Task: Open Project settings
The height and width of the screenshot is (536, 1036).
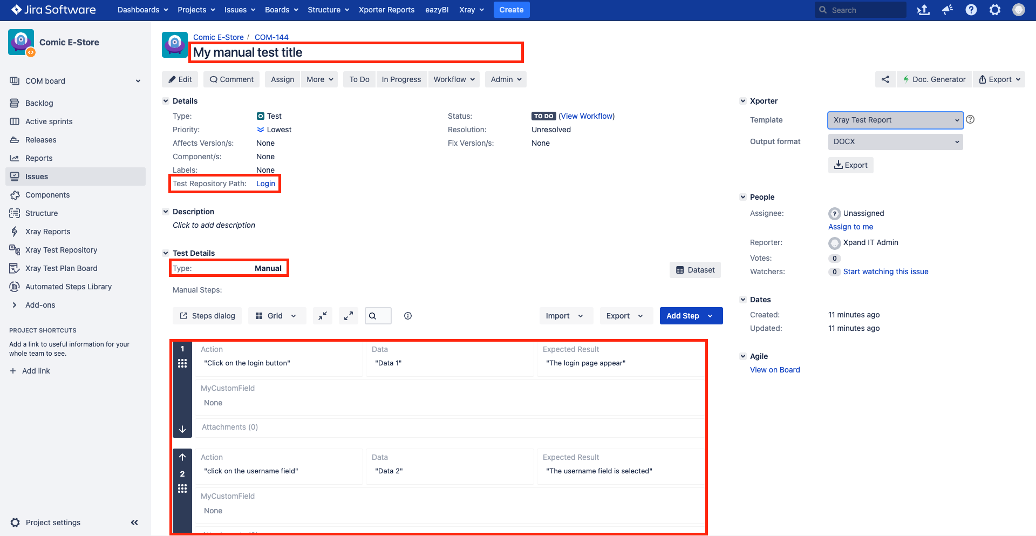Action: coord(53,523)
